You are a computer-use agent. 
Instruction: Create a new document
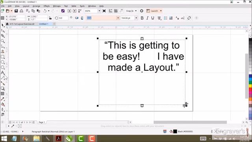pyautogui.click(x=2, y=11)
